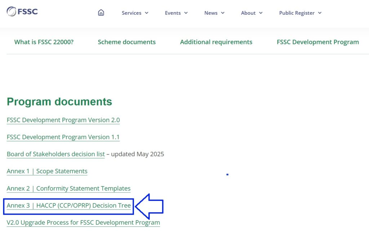The width and height of the screenshot is (369, 251).
Task: Open V2.0 Upgrade Process for FSSC Development Program
Action: click(x=83, y=223)
